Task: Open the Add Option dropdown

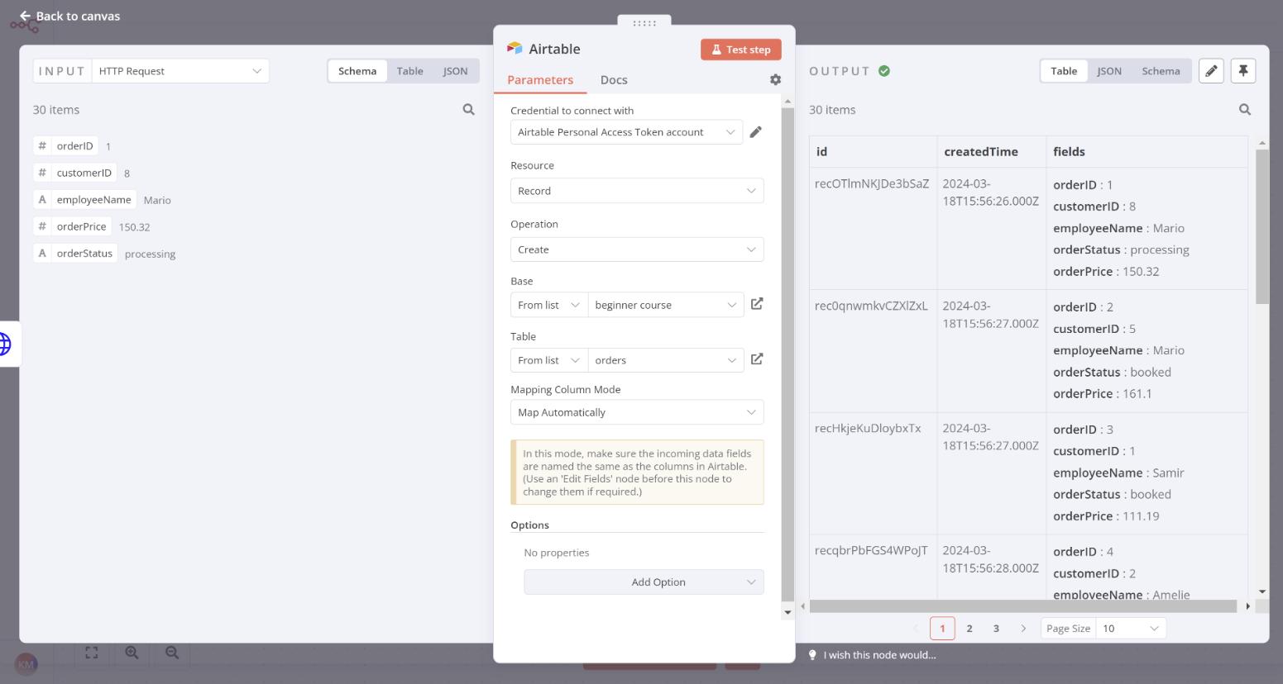Action: [644, 582]
